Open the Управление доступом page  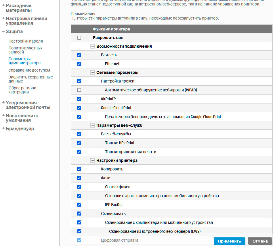(29, 70)
